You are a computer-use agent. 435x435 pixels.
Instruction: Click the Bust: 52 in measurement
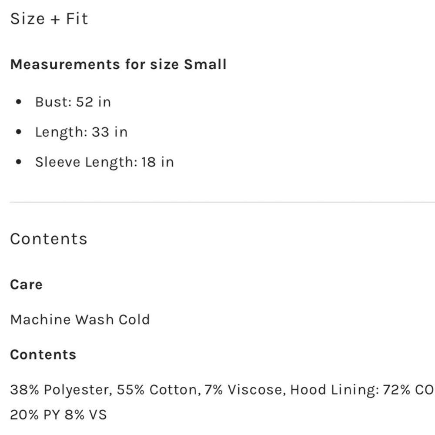(x=73, y=102)
